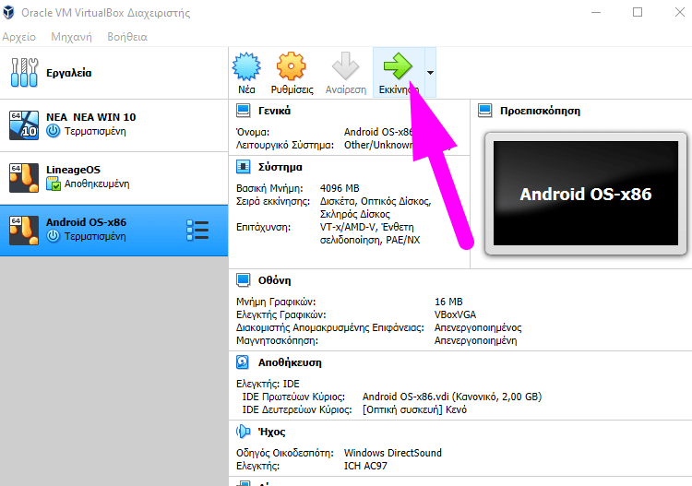The width and height of the screenshot is (692, 486).
Task: Click the Προεπισκόπηση monitor icon
Action: (485, 111)
